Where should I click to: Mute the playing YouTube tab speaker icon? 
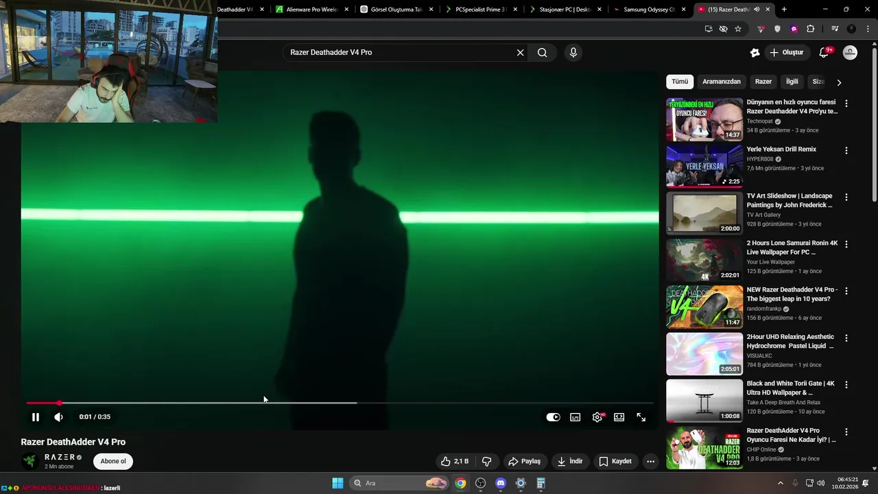coord(757,10)
